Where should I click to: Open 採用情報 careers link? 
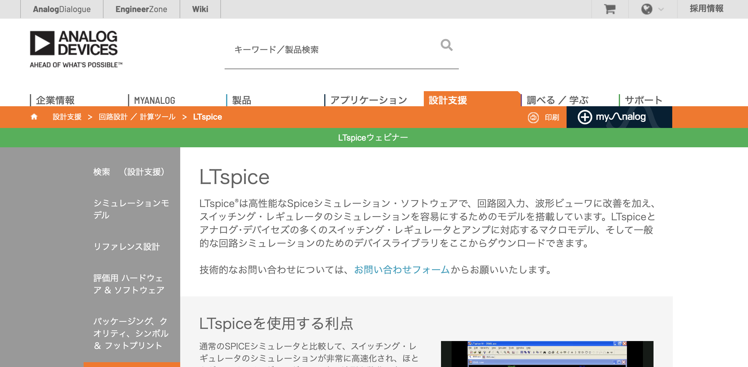pos(706,9)
